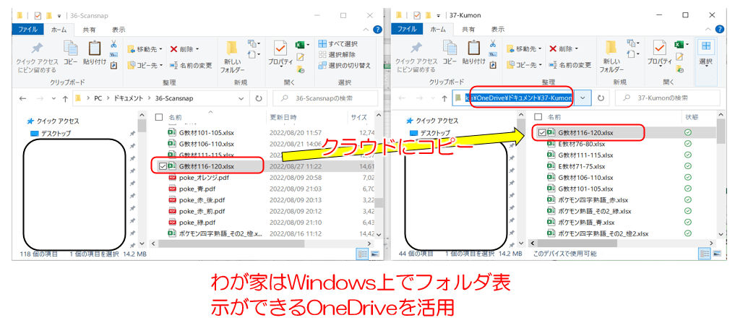Viewport: 735px width, 323px height.
Task: Click the Cut scissors icon in 36-Scansnap window
Action: tap(113, 45)
